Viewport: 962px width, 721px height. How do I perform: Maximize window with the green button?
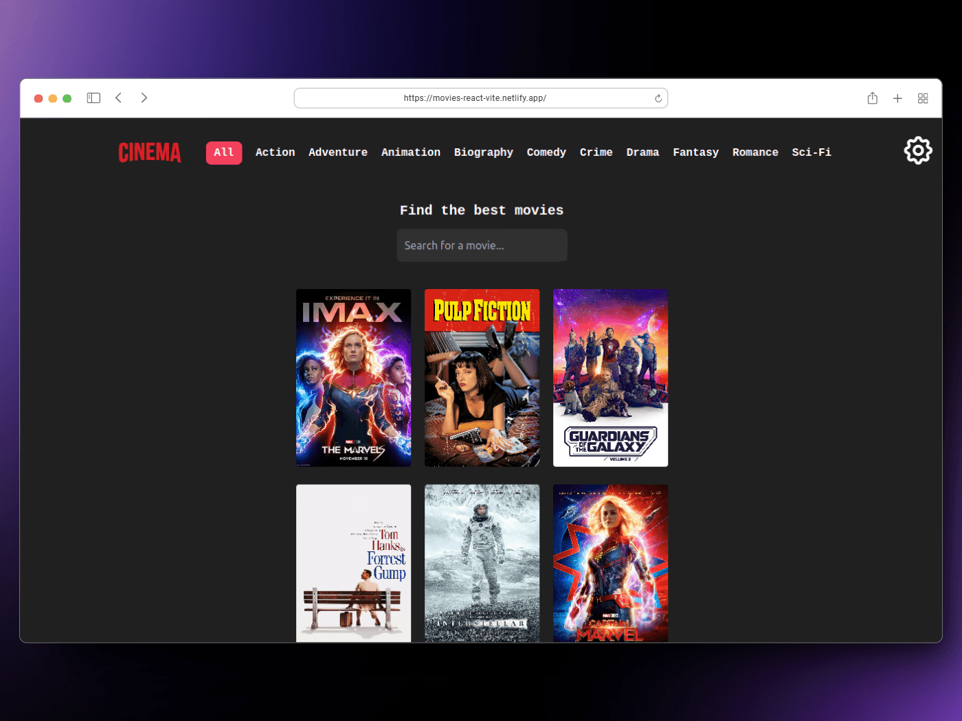[x=67, y=98]
